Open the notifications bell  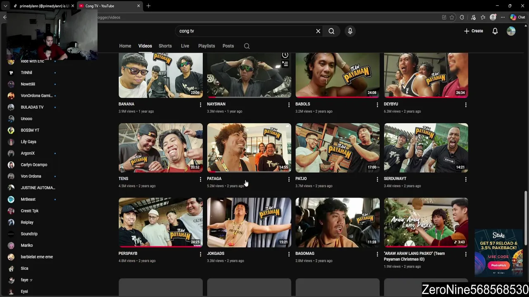coord(495,31)
